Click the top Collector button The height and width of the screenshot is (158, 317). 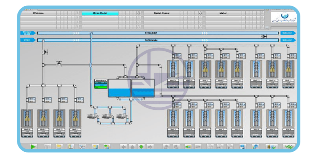[x=288, y=34]
